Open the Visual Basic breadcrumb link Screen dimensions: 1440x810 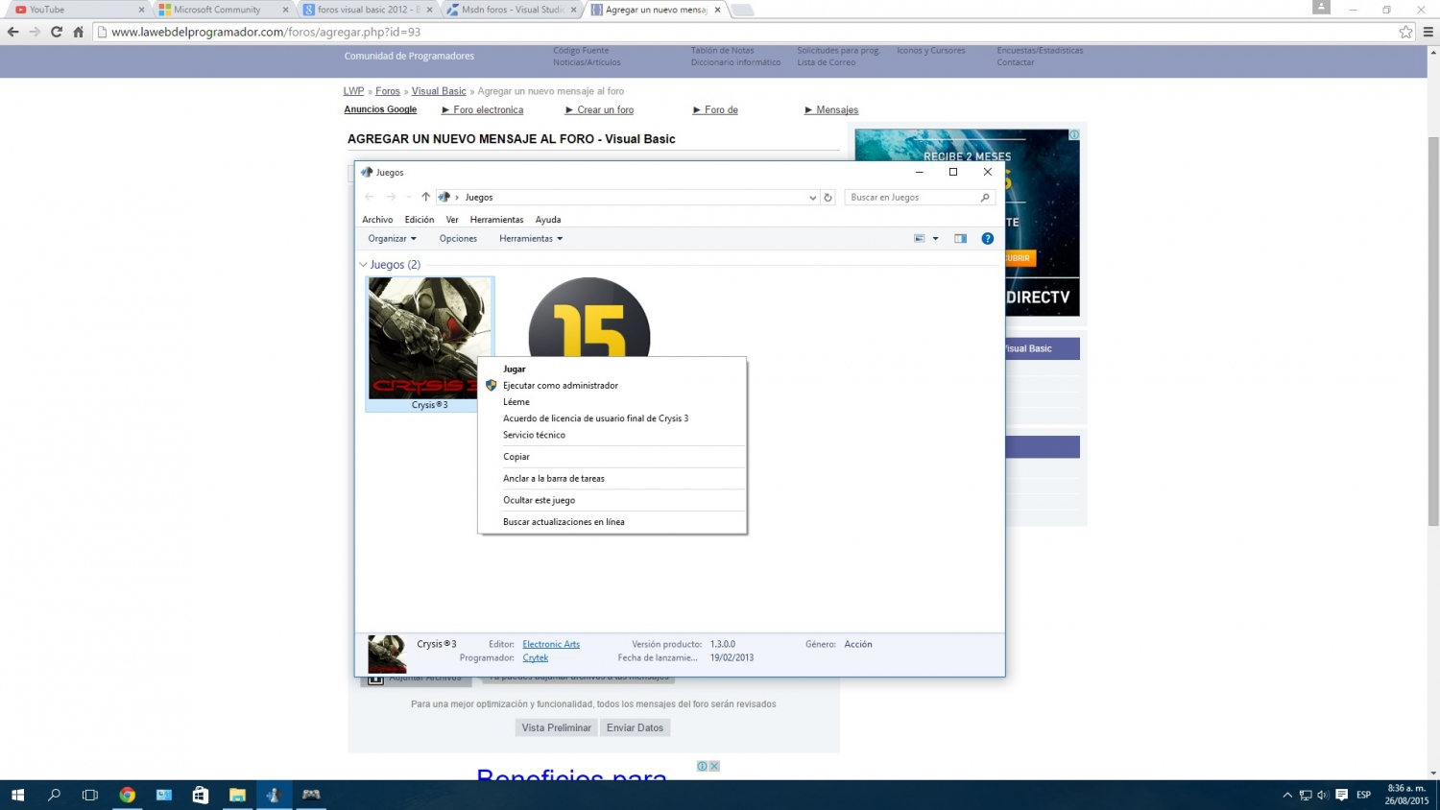(x=439, y=91)
